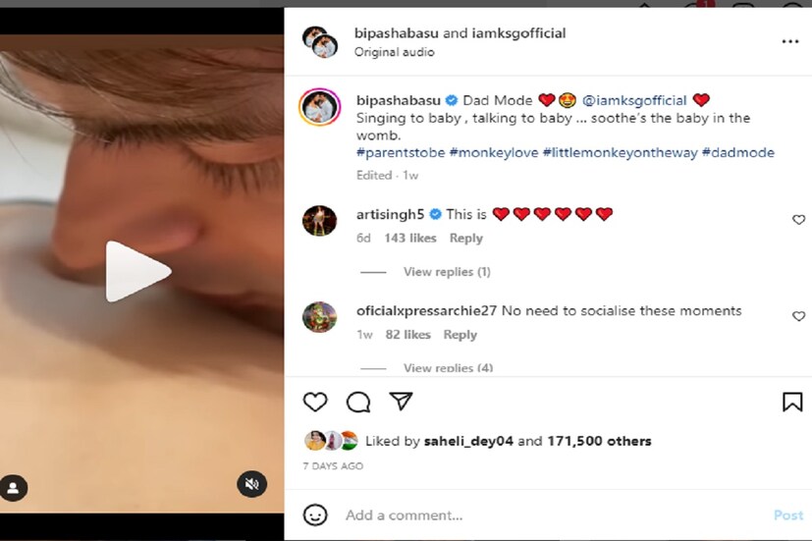Unmute the video audio

[251, 483]
